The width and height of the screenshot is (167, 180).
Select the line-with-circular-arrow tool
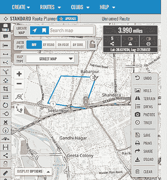click(6, 114)
